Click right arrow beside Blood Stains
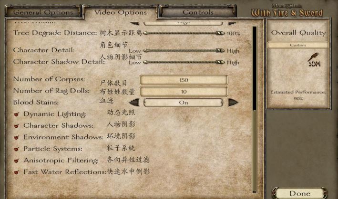This screenshot has width=338, height=199. 233,103
